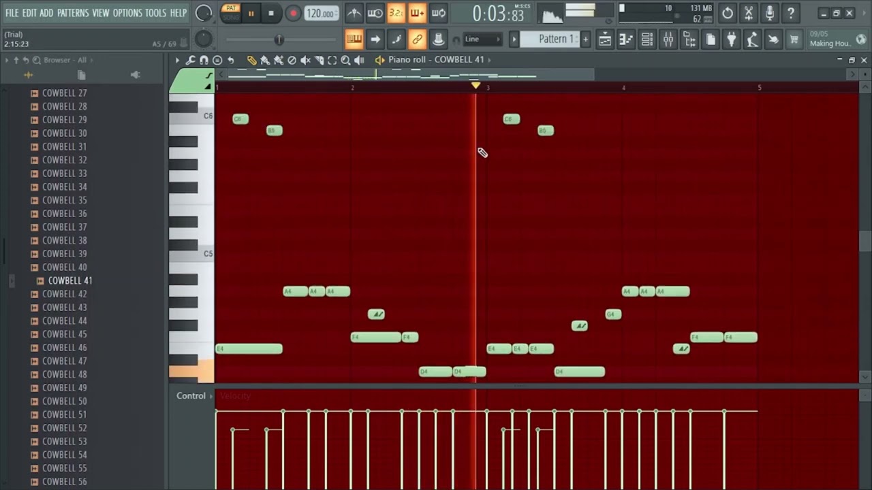Click the undo history icon
This screenshot has height=490, width=872.
728,13
